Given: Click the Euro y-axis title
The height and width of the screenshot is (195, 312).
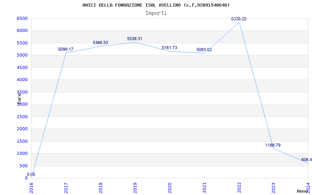Looking at the screenshot, I should (x=19, y=99).
